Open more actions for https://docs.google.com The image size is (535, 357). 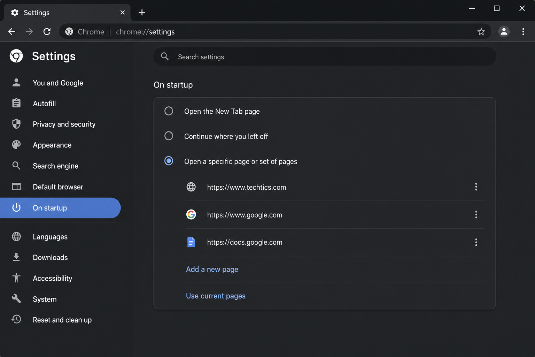pos(476,242)
